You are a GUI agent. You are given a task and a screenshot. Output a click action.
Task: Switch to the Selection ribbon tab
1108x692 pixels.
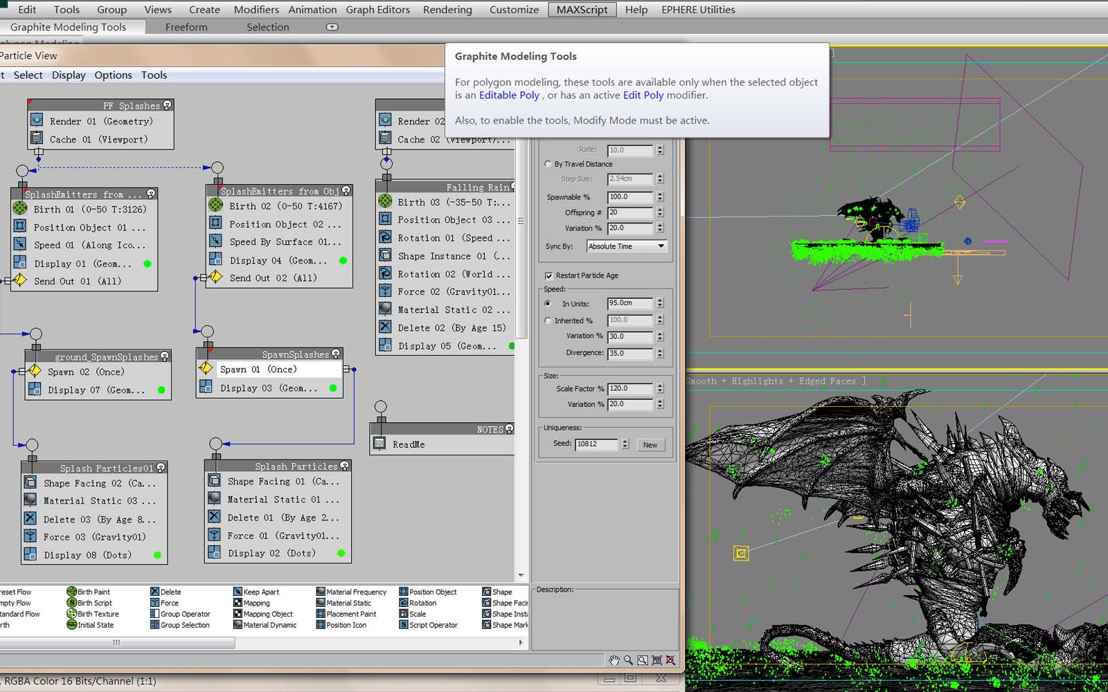[x=268, y=27]
